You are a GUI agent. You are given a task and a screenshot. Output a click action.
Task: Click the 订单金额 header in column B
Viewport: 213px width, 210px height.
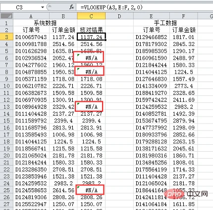(x=63, y=30)
